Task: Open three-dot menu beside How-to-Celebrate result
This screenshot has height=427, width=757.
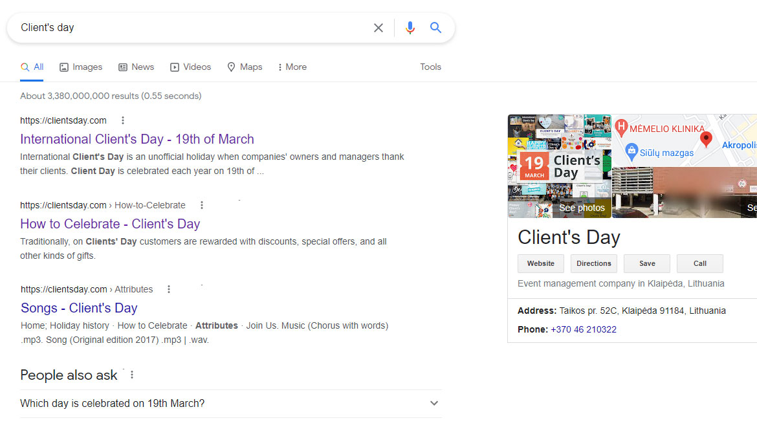Action: [202, 205]
